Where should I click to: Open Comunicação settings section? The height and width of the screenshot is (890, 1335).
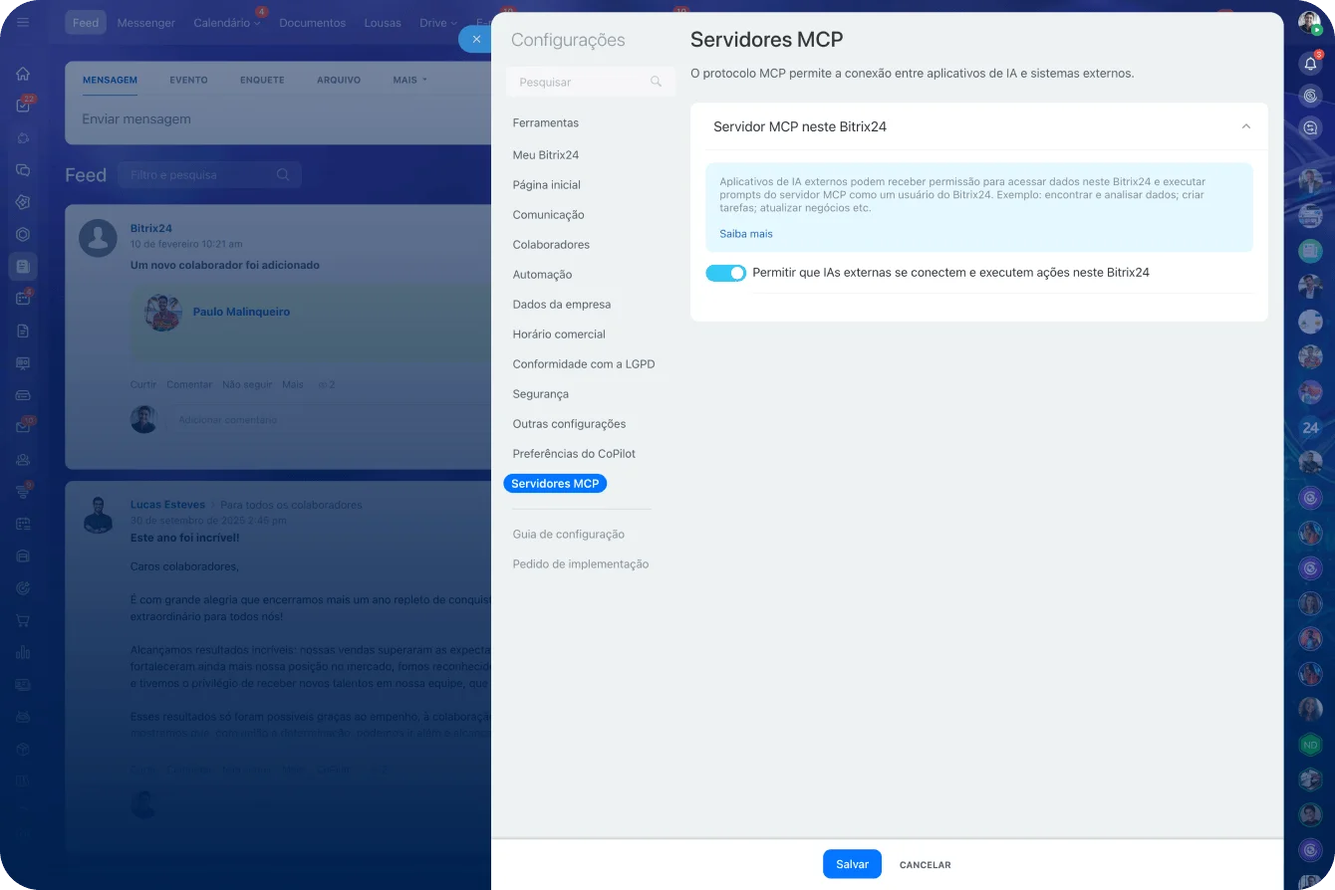tap(548, 215)
